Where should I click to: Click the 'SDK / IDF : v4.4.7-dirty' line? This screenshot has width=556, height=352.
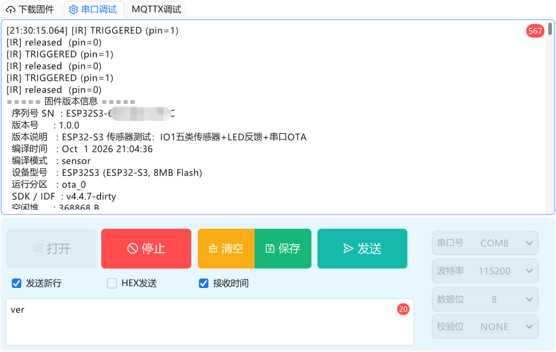pyautogui.click(x=64, y=196)
